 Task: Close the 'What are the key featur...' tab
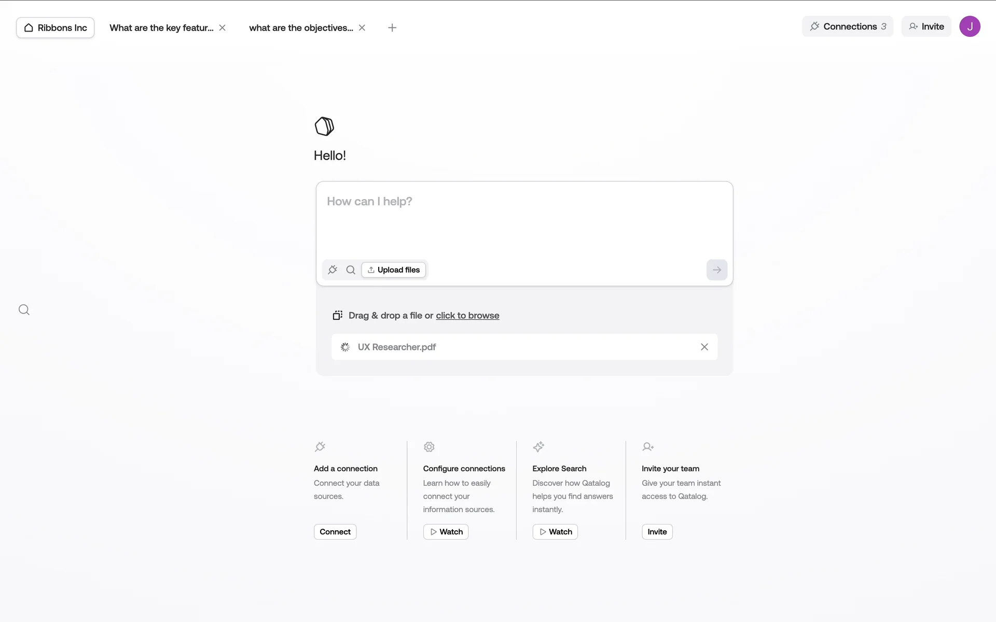pyautogui.click(x=223, y=28)
